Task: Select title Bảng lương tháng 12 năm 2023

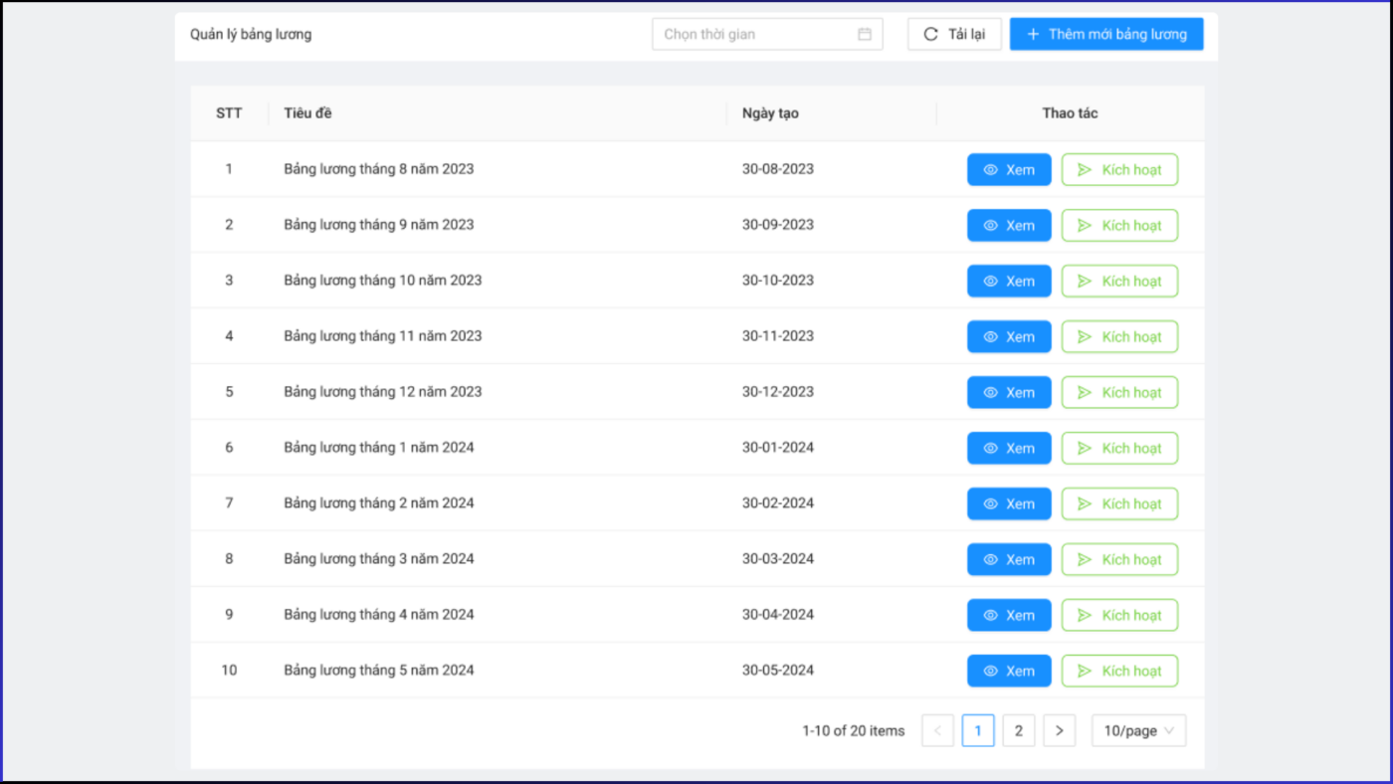Action: 383,392
